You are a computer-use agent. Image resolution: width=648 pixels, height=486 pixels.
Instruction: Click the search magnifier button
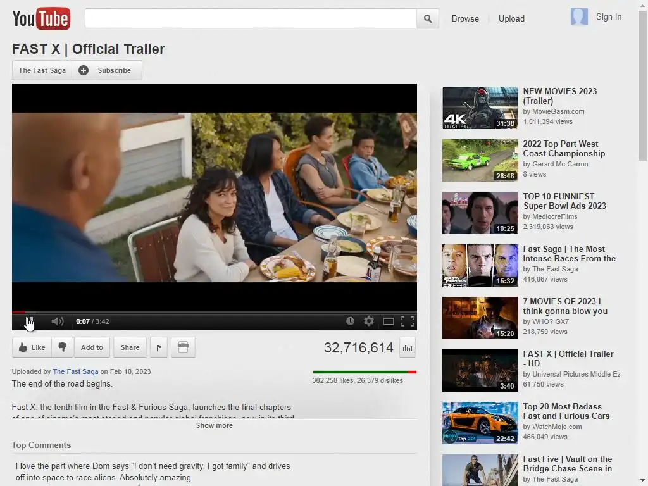428,18
